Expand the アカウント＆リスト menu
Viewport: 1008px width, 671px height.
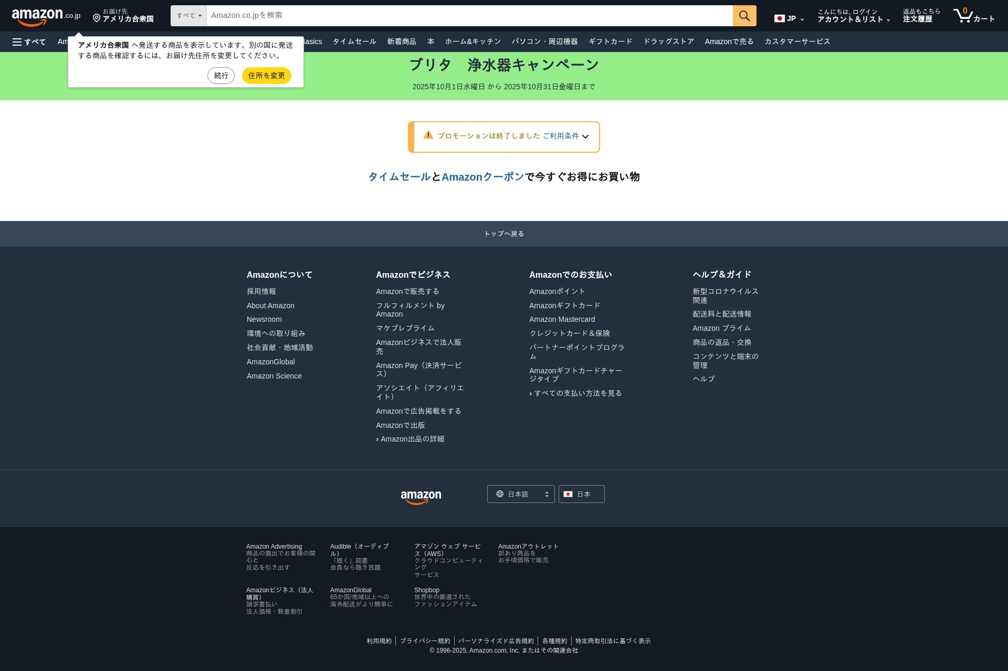(854, 16)
